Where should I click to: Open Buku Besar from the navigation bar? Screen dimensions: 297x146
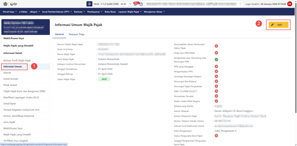pos(110,12)
